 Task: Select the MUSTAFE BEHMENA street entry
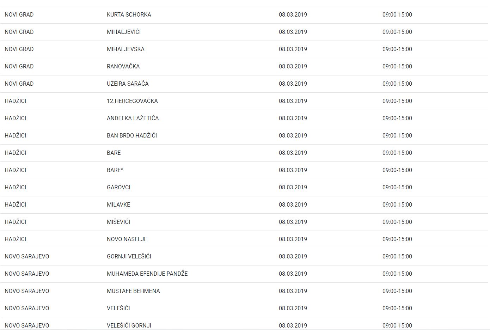[x=133, y=291]
